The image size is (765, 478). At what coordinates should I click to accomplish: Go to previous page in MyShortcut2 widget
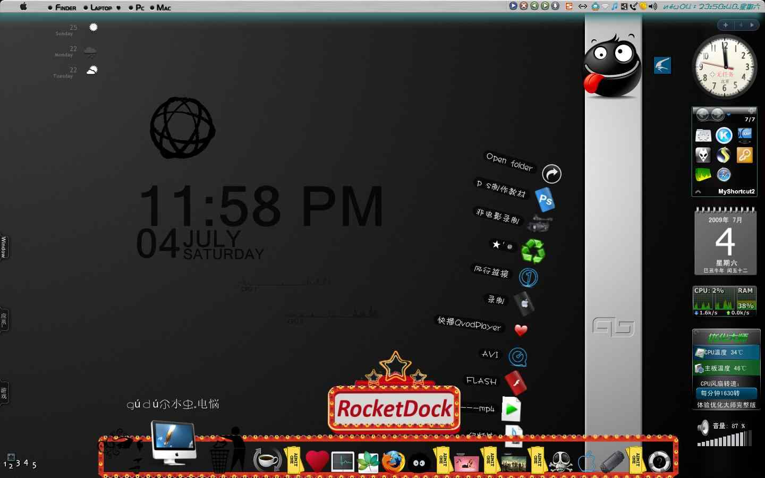702,114
